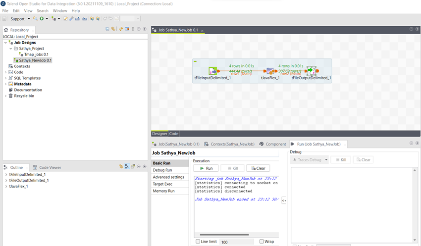Click the yellow link icon in the Outline toolbar
Image resolution: width=421 pixels, height=246 pixels.
click(121, 167)
